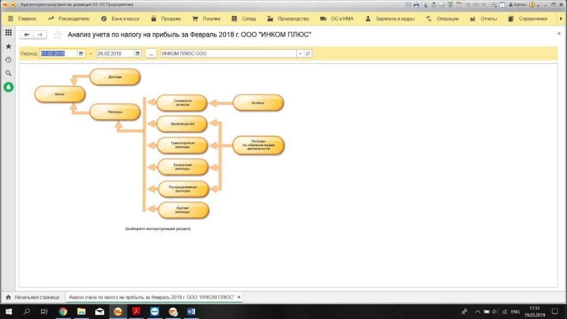Open the info icon in title bar
Image resolution: width=567 pixels, height=319 pixels.
532,4
